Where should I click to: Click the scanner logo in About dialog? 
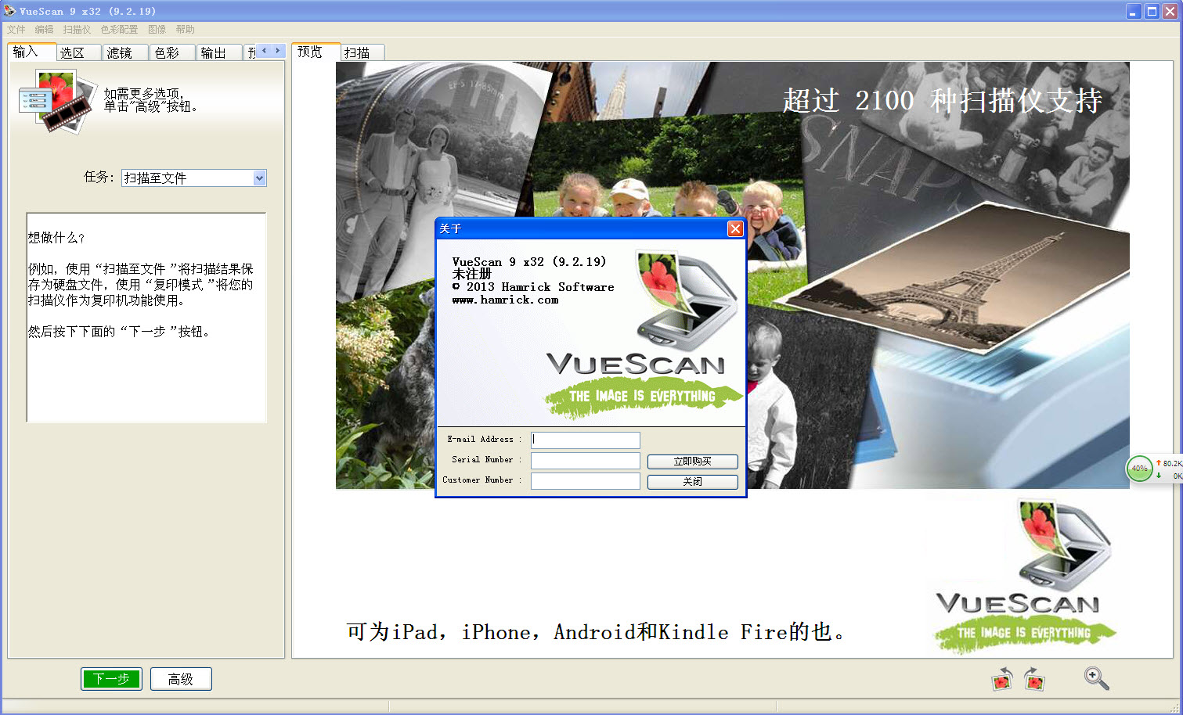(x=686, y=299)
